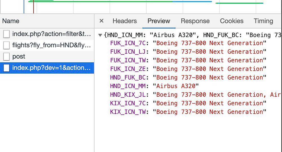
Task: Click the HND_FUK_BC key in list
Action: (128, 78)
